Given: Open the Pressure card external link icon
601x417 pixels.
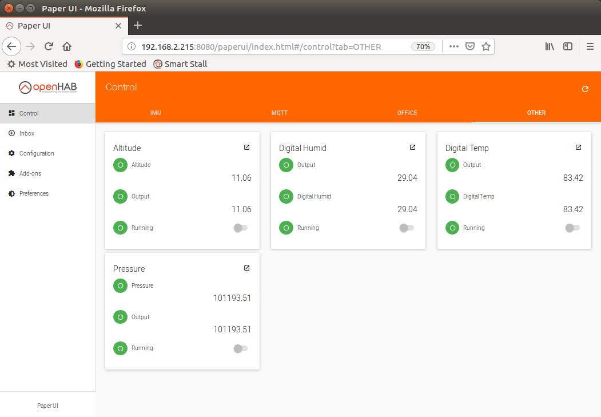Looking at the screenshot, I should click(247, 268).
